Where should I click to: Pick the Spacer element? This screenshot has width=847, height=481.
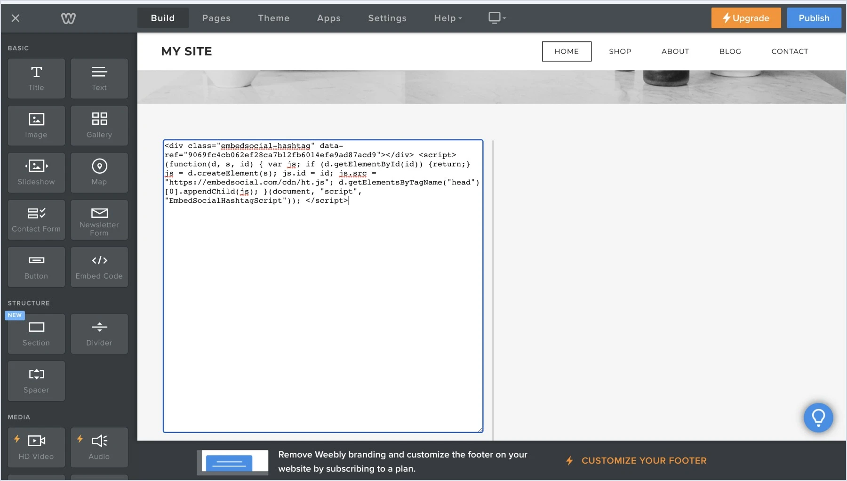(x=36, y=381)
